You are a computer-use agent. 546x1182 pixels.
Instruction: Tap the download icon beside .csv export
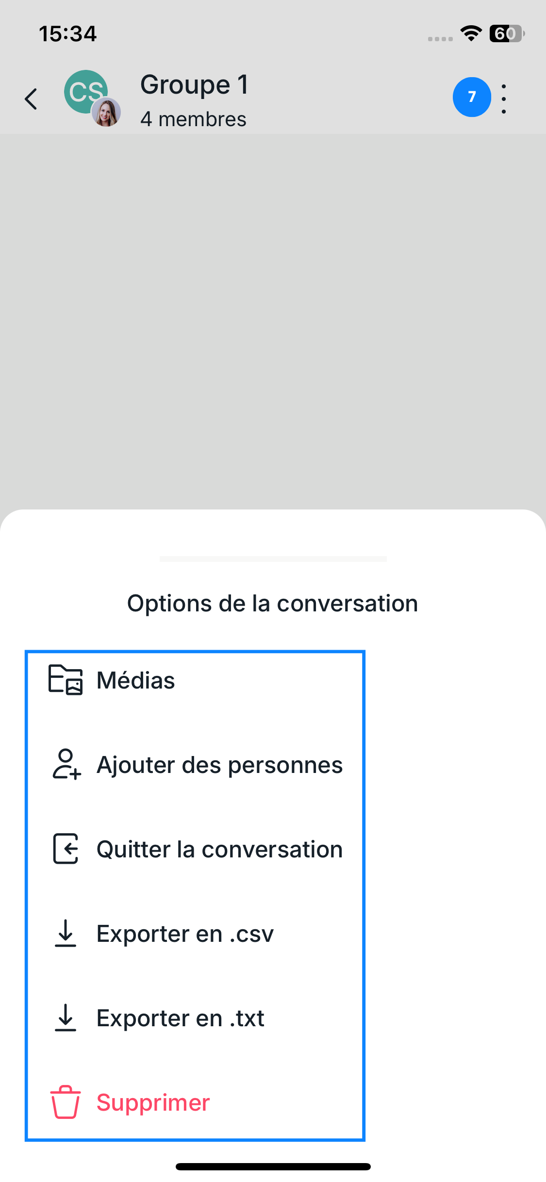coord(66,933)
